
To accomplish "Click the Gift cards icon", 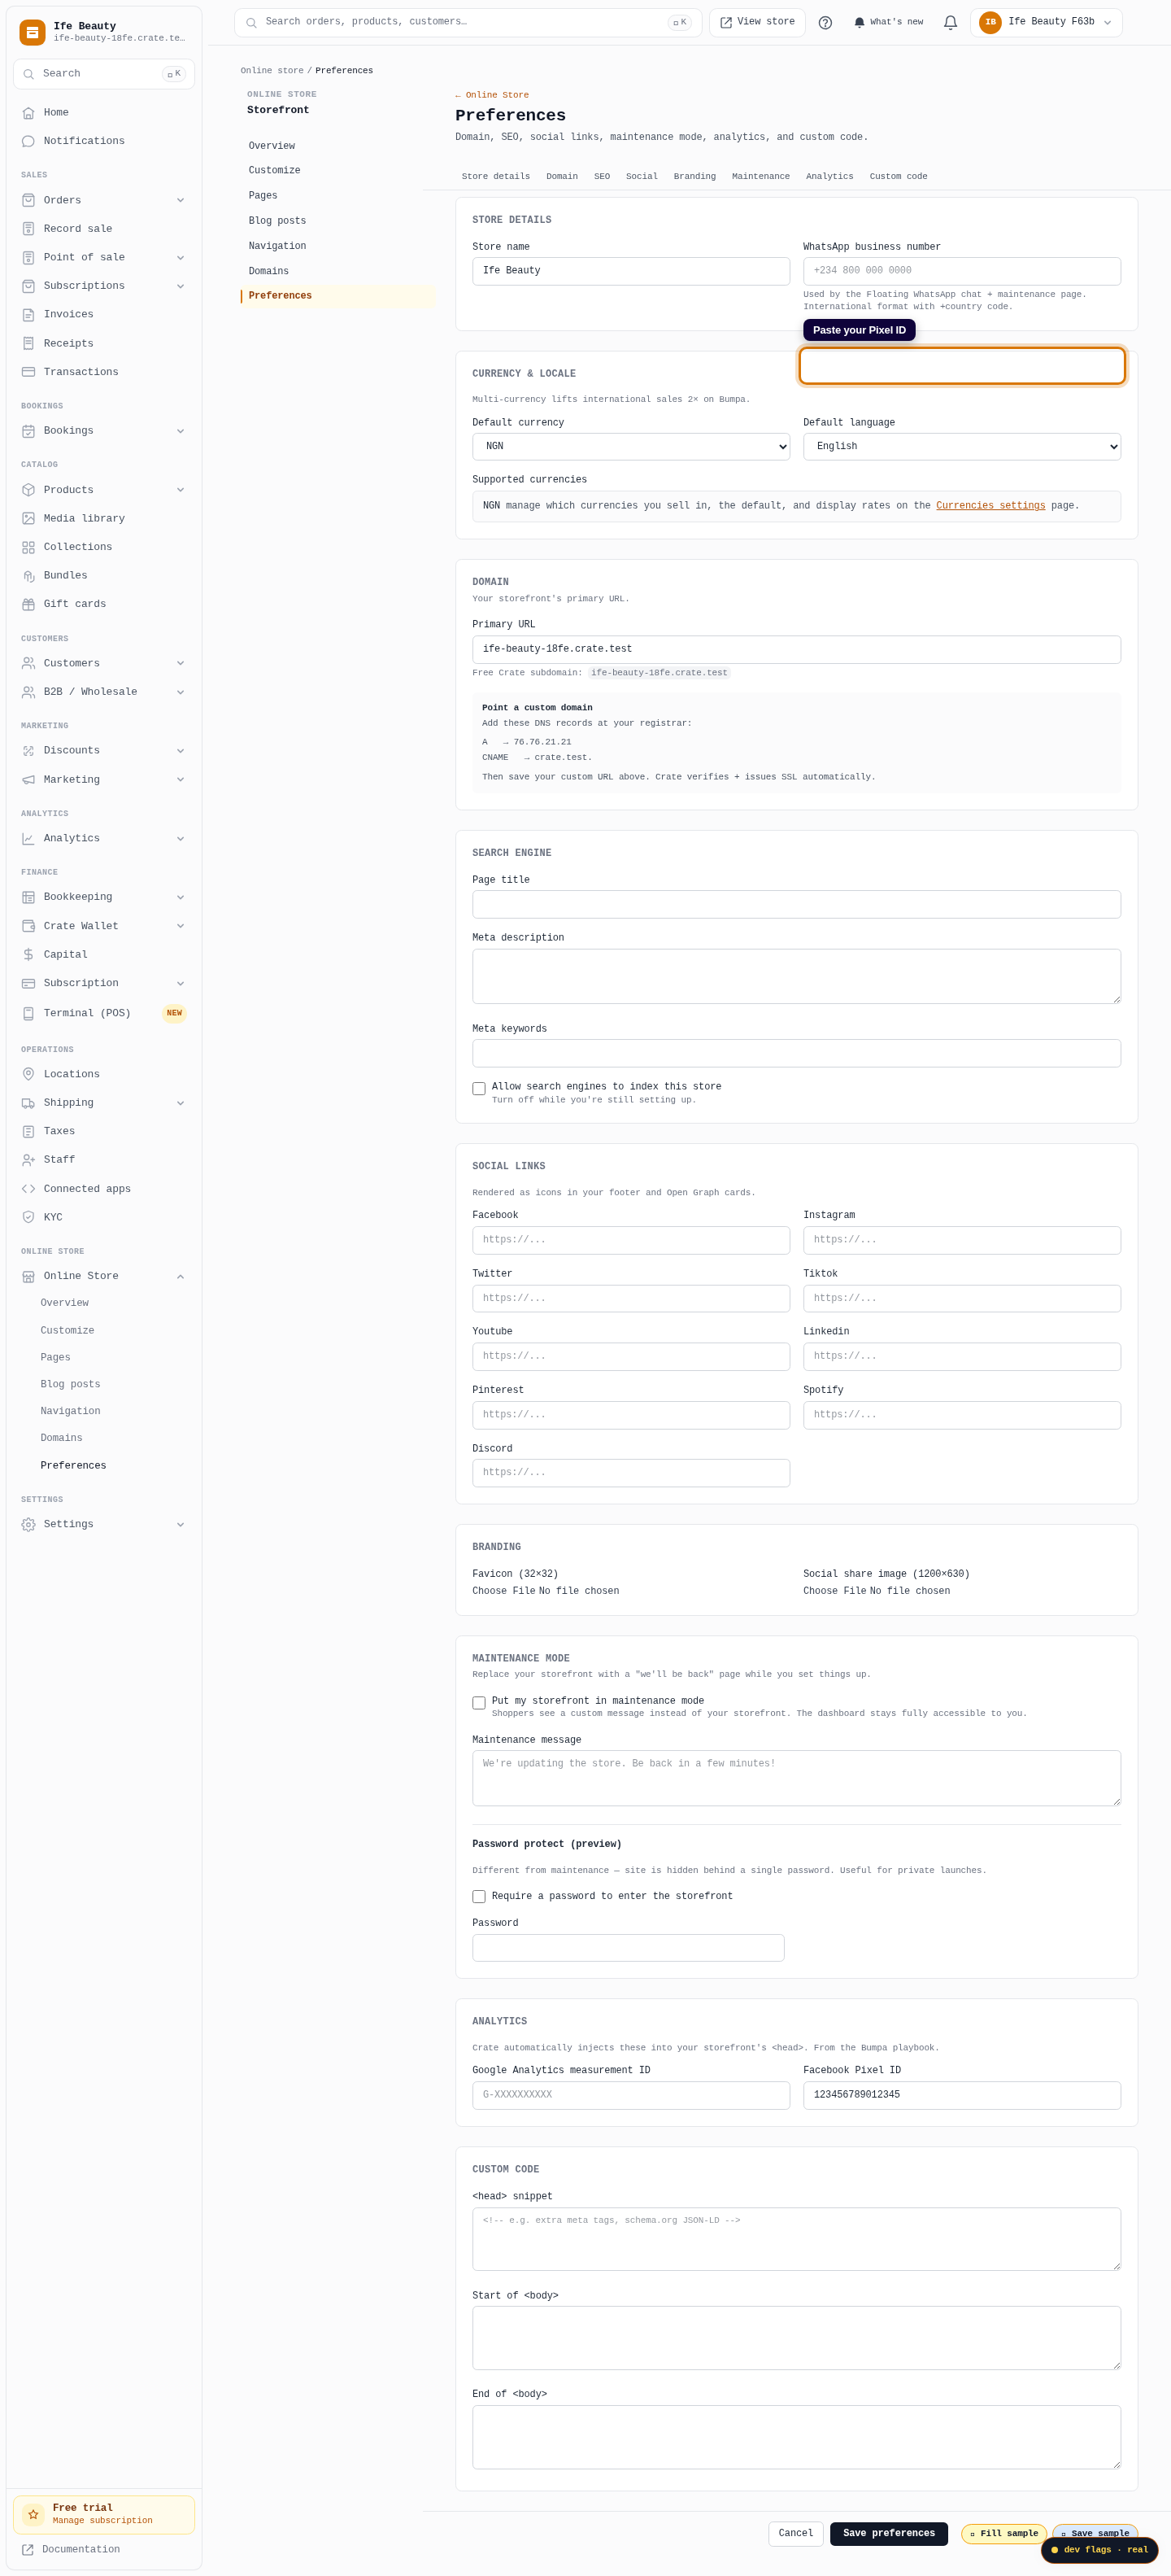I will coord(28,604).
